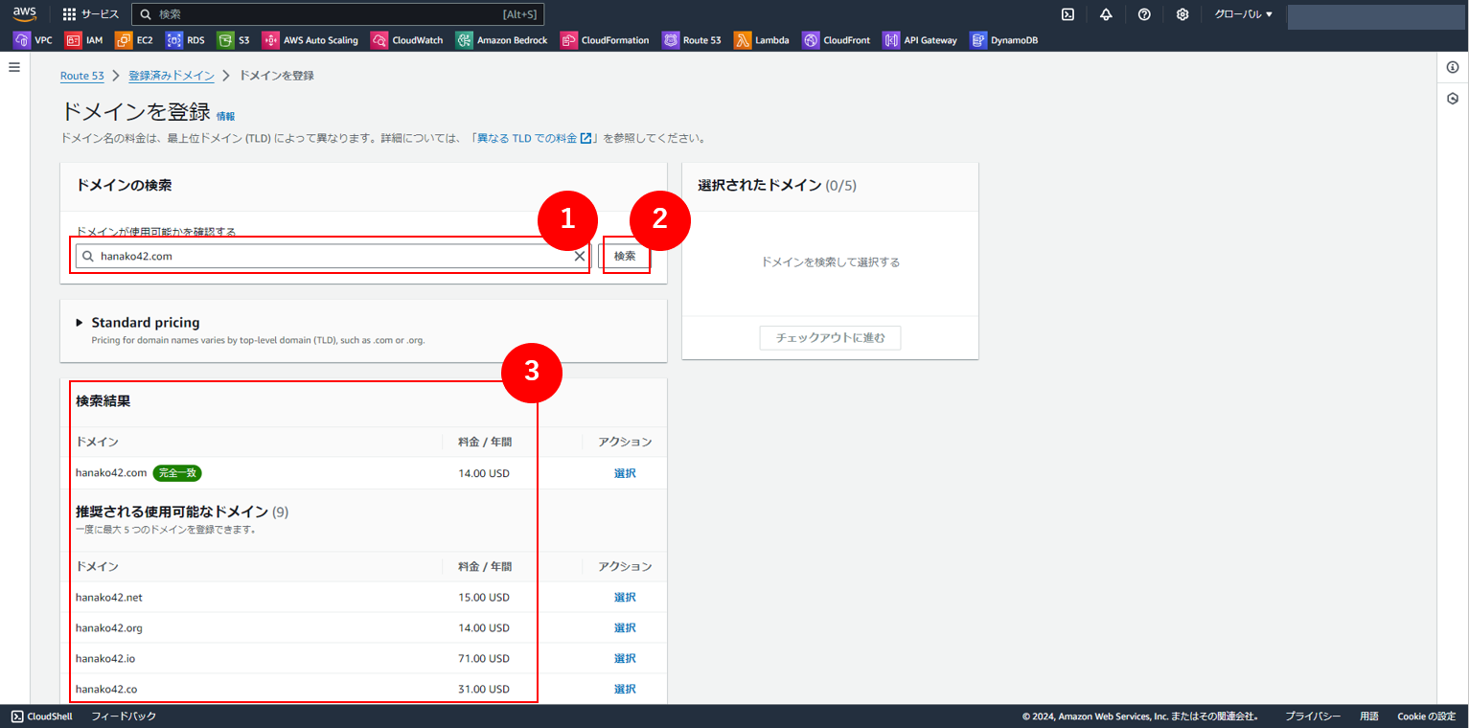Click the 完全一致 badge
Image resolution: width=1469 pixels, height=728 pixels.
pos(177,473)
